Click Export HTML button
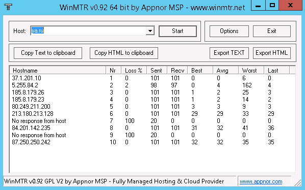Image resolution: width=305 pixels, height=190 pixels. (272, 53)
